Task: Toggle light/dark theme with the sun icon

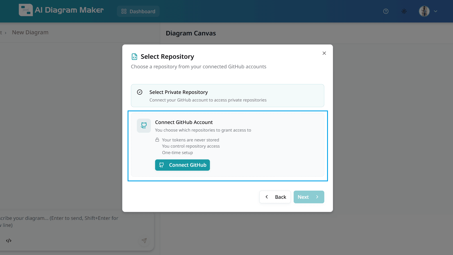Action: pos(404,11)
